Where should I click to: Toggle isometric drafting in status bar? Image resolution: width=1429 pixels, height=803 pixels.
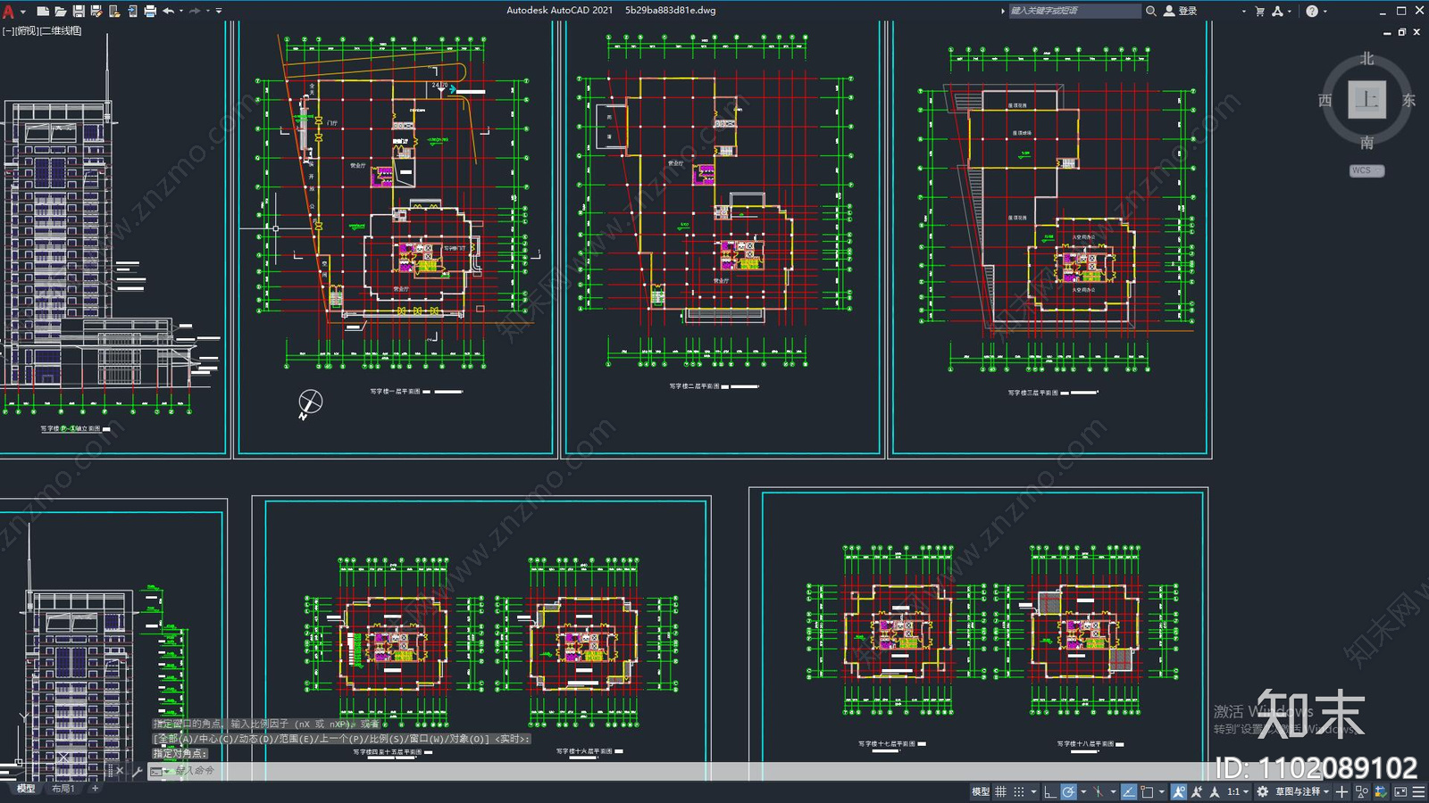click(1098, 791)
